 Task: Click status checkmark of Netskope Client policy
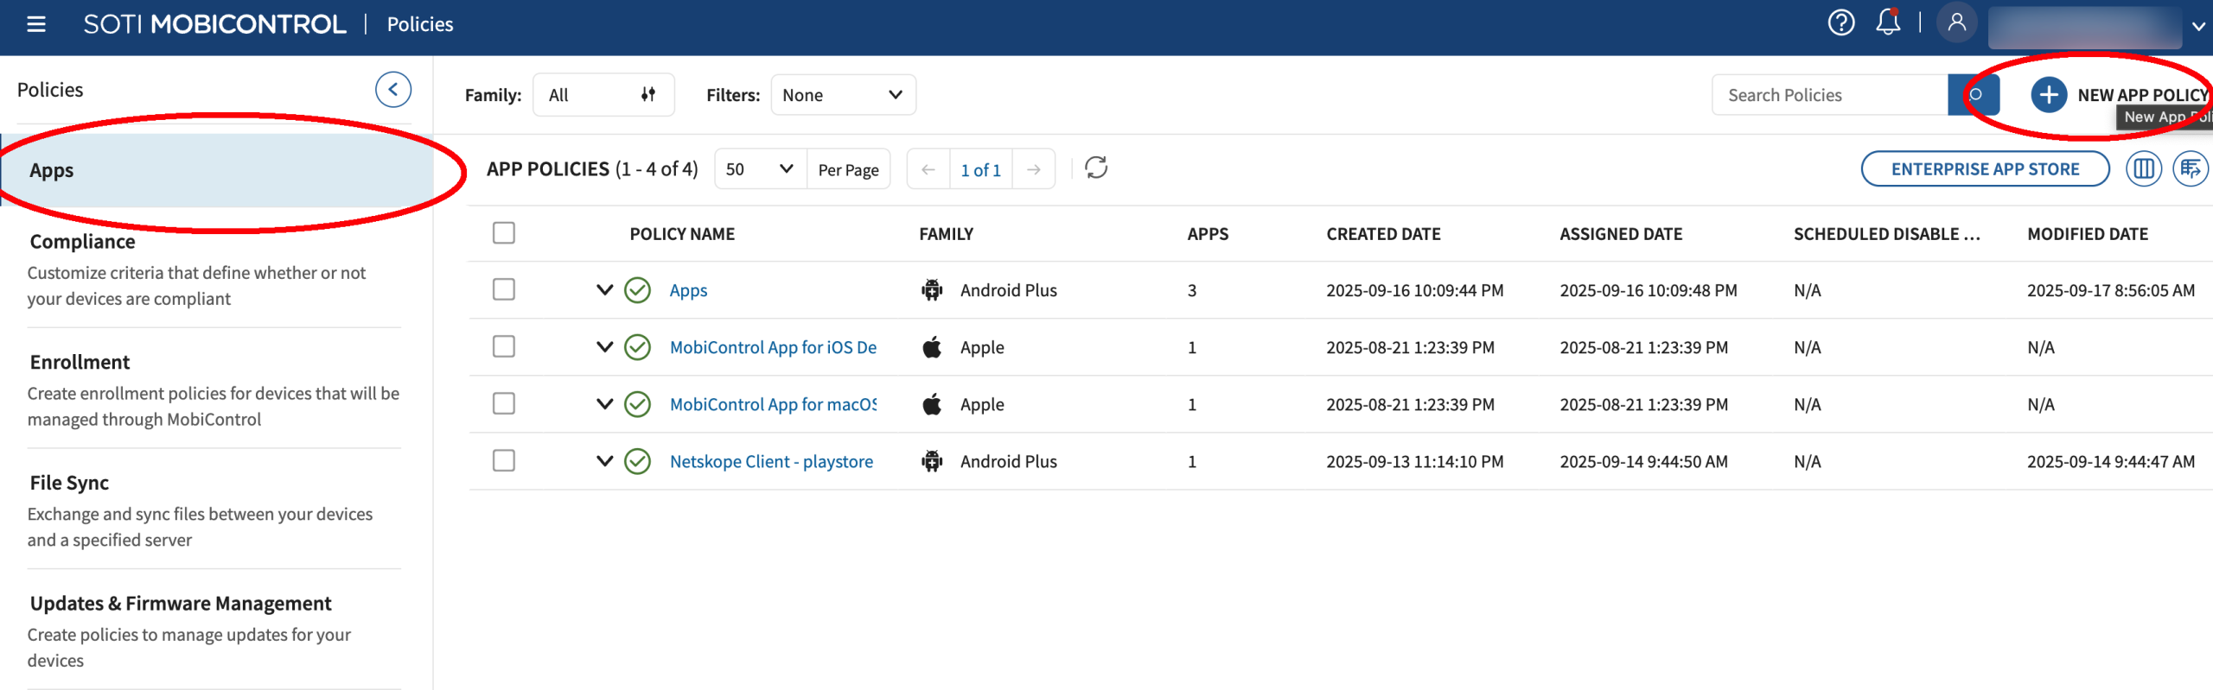tap(638, 461)
